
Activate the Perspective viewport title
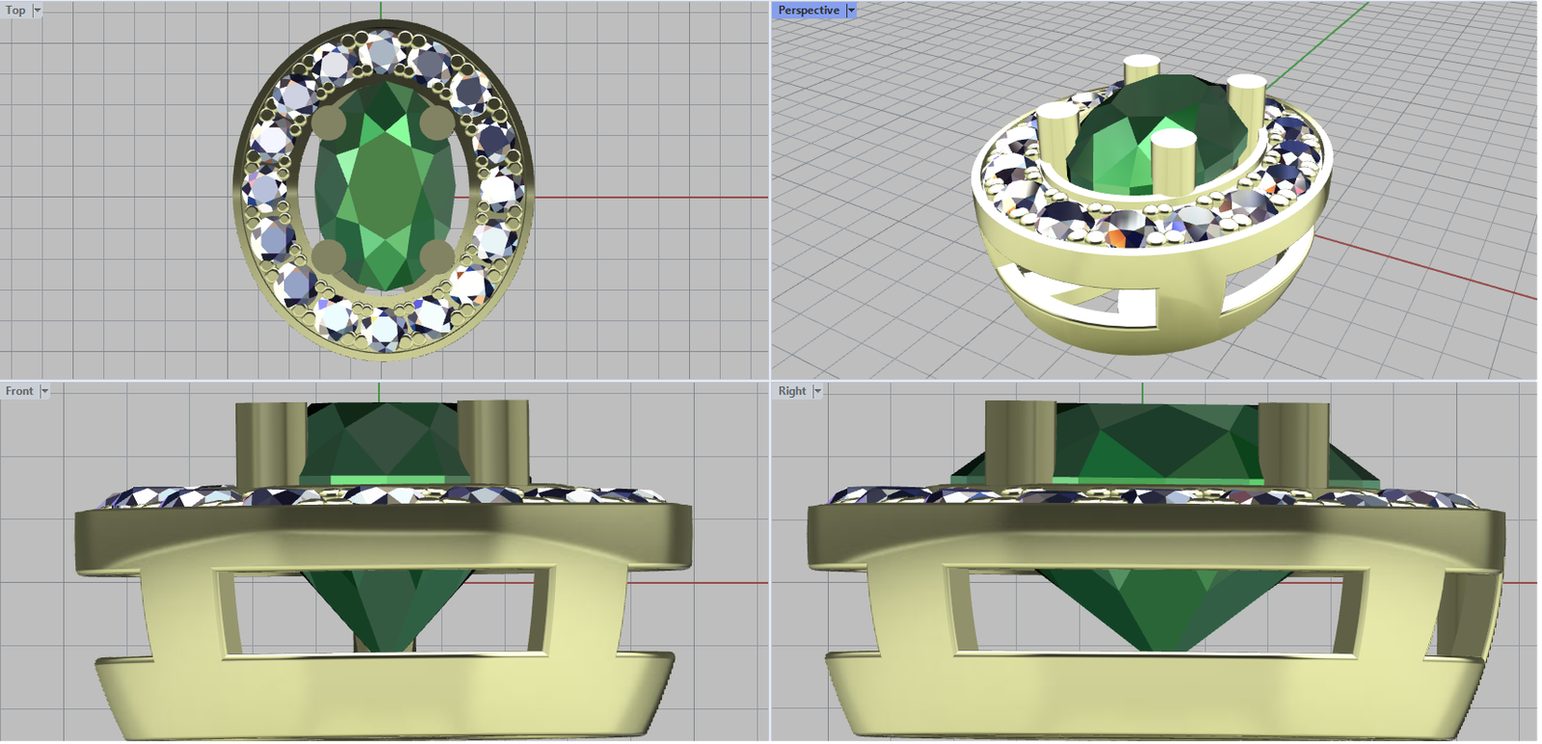[809, 11]
